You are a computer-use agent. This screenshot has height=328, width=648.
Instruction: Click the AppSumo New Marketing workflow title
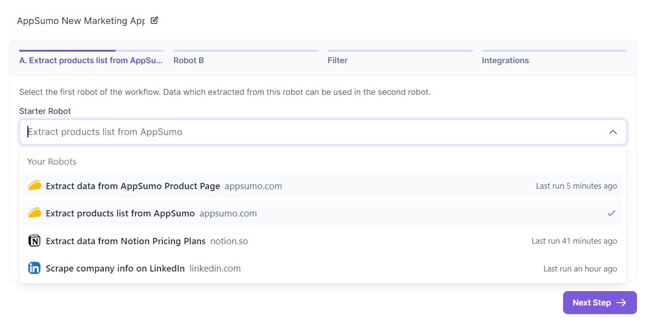(x=81, y=21)
